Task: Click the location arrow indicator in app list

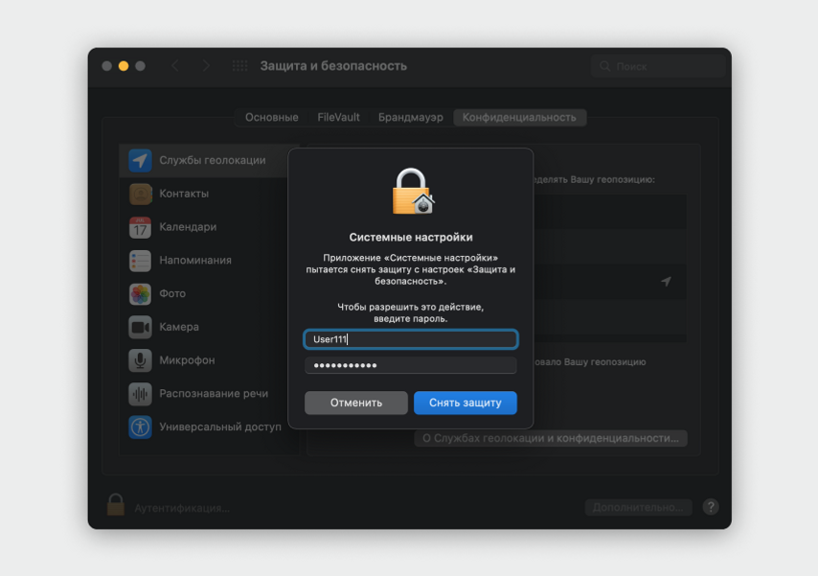Action: pos(667,282)
